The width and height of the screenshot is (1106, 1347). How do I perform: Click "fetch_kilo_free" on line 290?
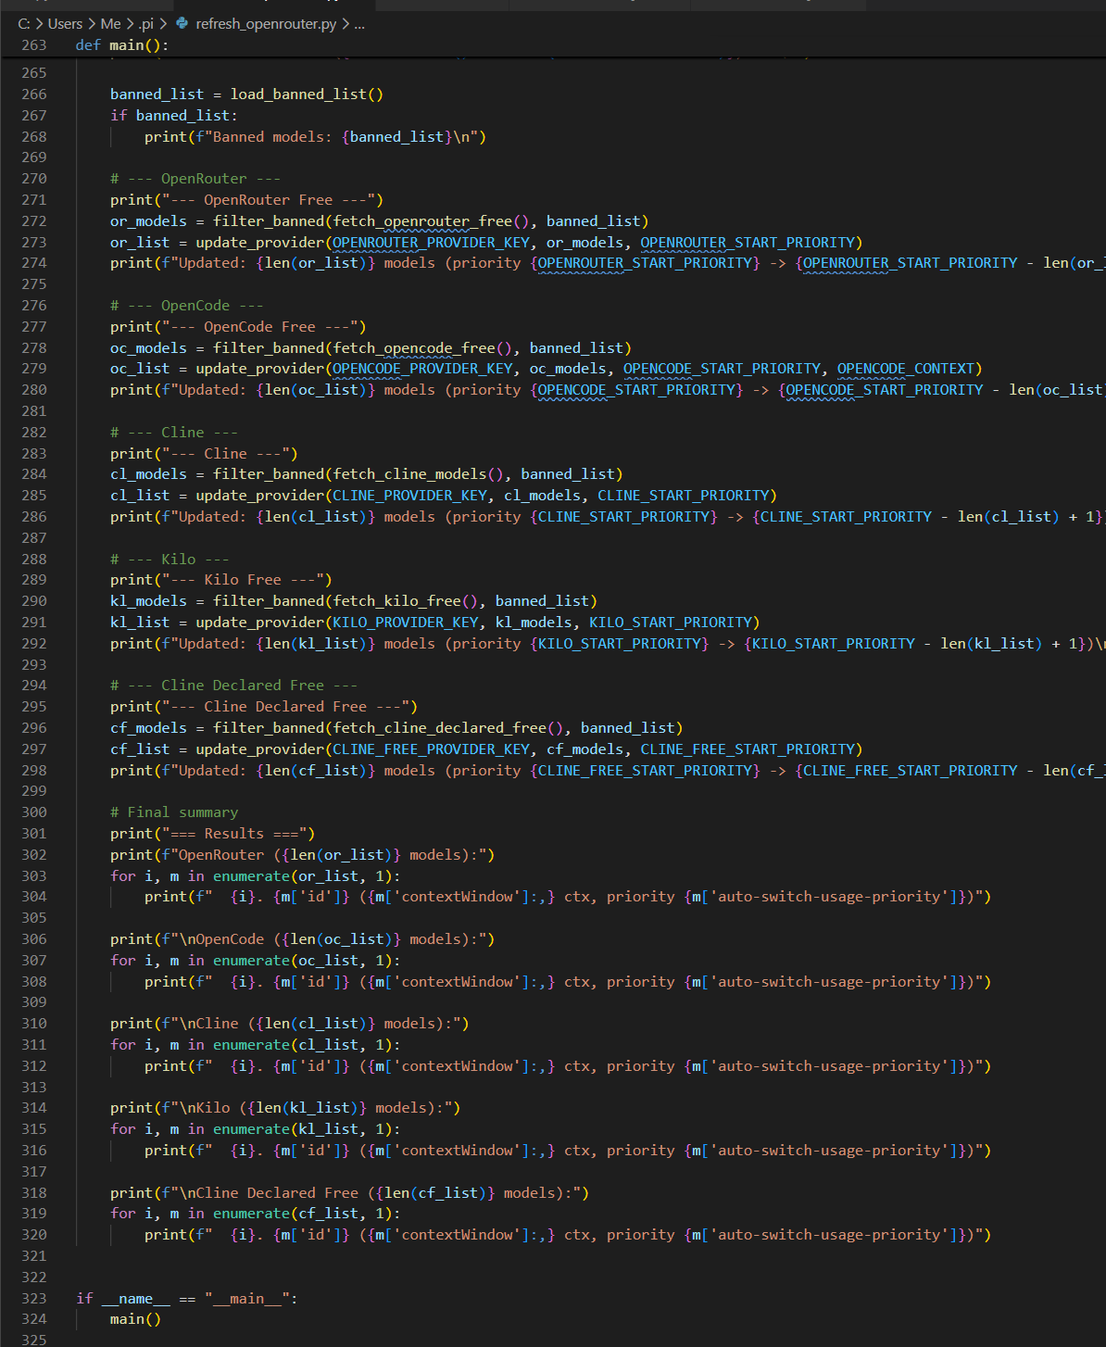point(396,601)
